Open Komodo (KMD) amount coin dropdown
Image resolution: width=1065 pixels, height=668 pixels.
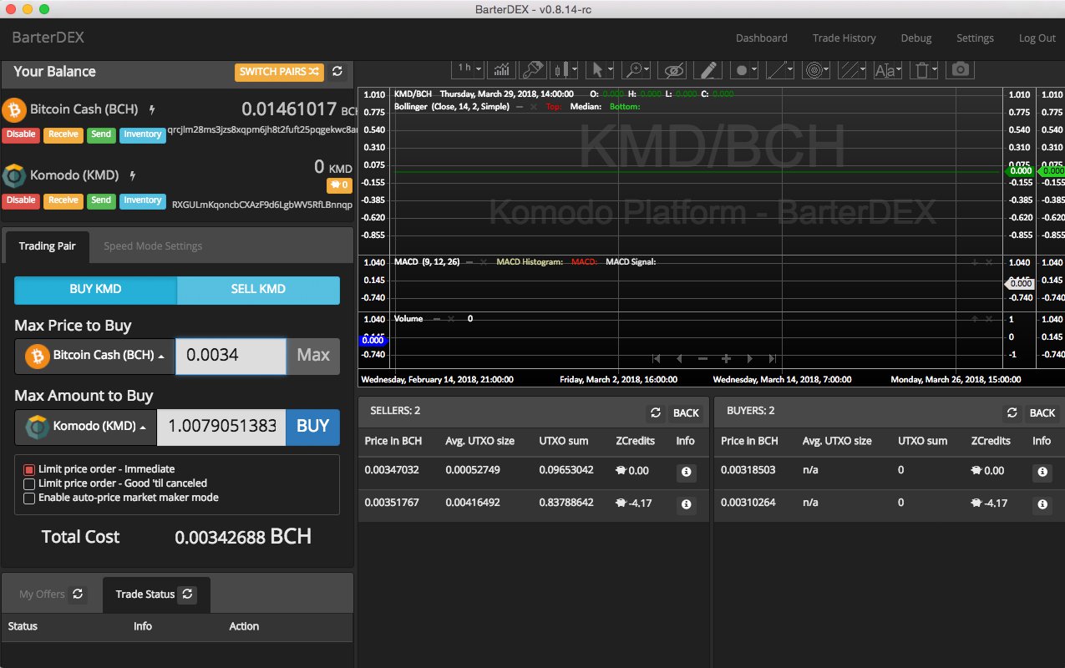coord(86,427)
